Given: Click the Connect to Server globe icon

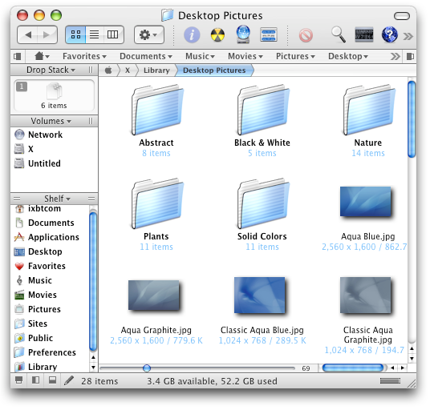Looking at the screenshot, I should (x=243, y=34).
